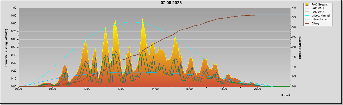Select the PAC Gesamt legend label

(x=320, y=4)
